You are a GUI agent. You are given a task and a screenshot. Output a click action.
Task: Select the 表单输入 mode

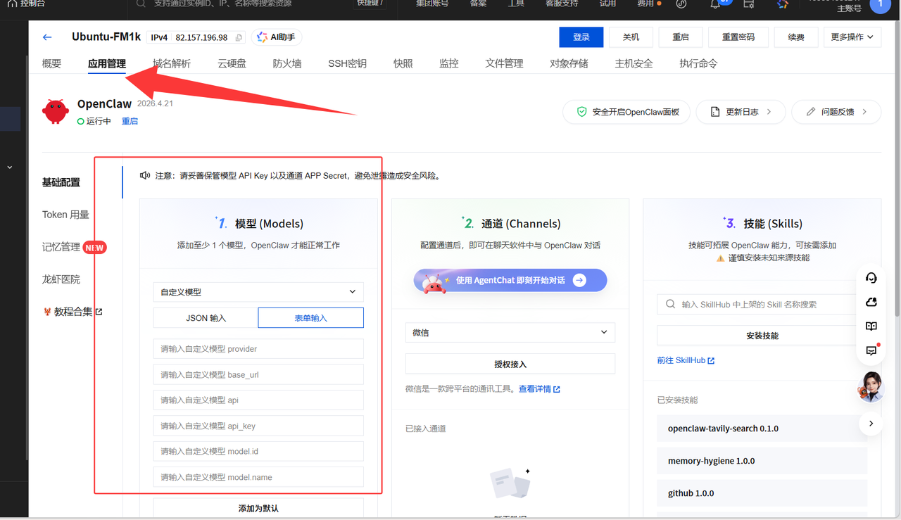[311, 318]
